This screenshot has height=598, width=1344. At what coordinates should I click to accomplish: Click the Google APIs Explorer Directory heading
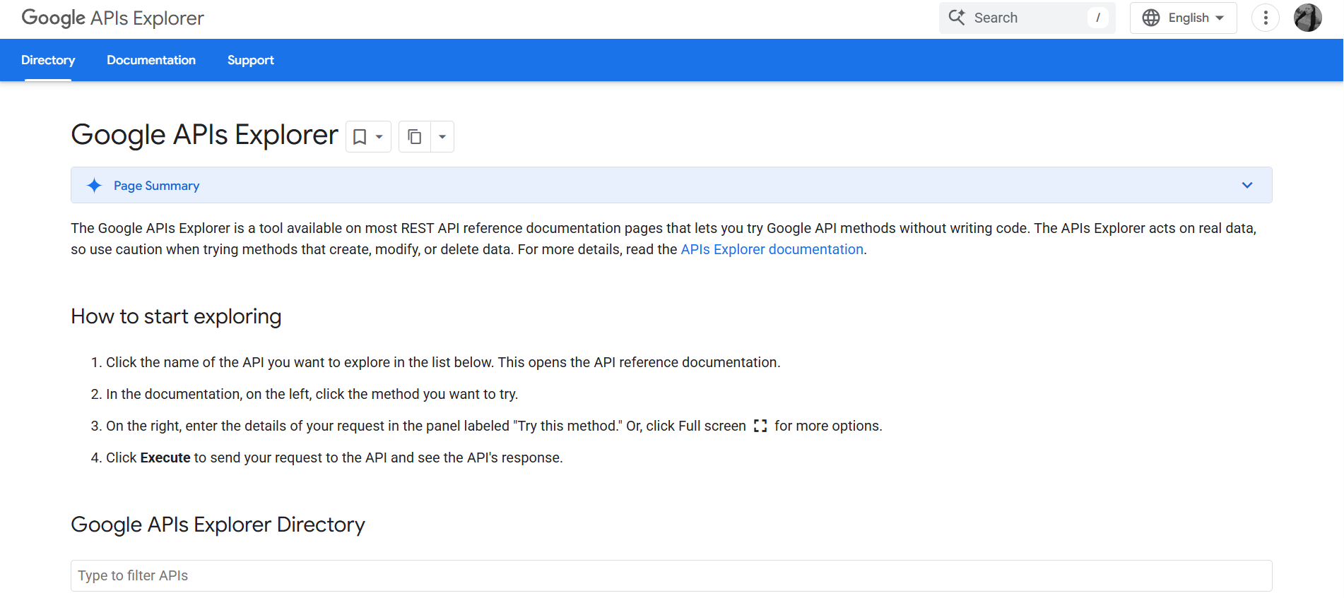click(x=218, y=525)
